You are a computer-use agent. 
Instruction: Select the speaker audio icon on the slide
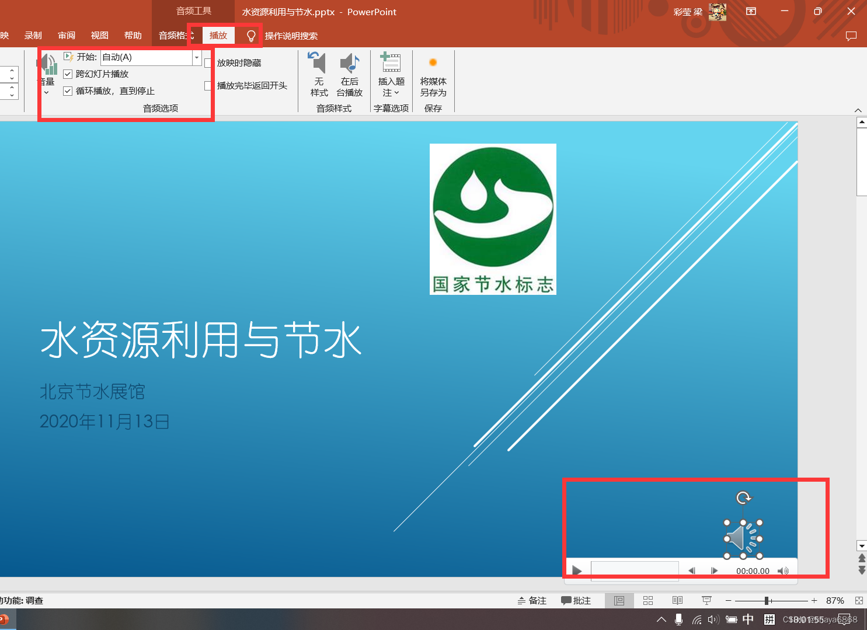pos(743,539)
